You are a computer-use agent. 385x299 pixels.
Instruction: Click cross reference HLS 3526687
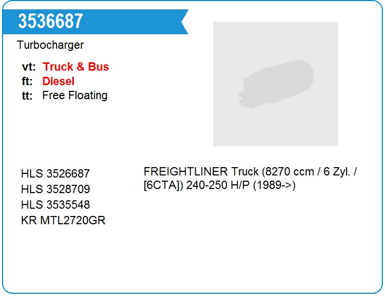pos(56,173)
